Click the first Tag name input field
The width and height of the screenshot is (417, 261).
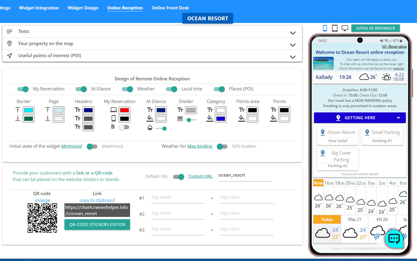click(x=177, y=197)
